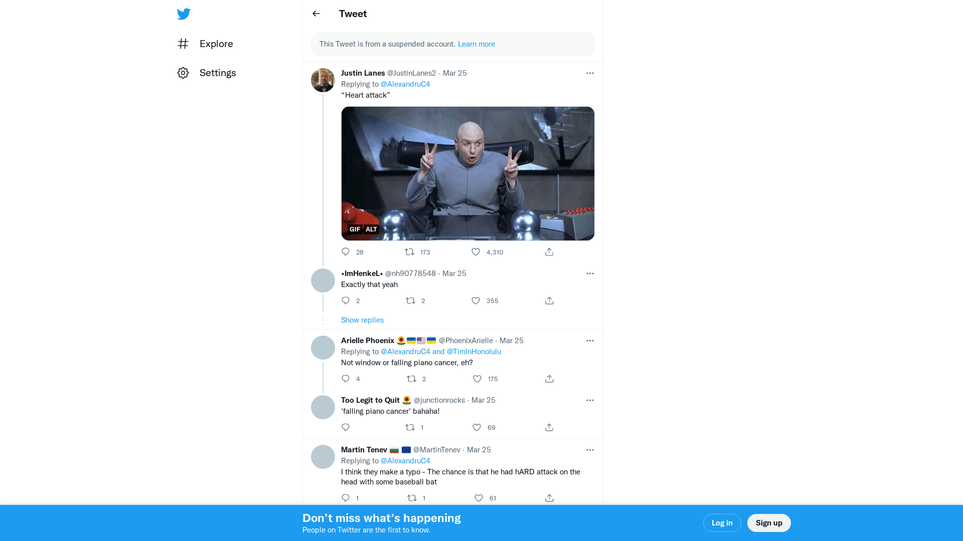
Task: Click Learn more about suspended account
Action: pos(476,44)
